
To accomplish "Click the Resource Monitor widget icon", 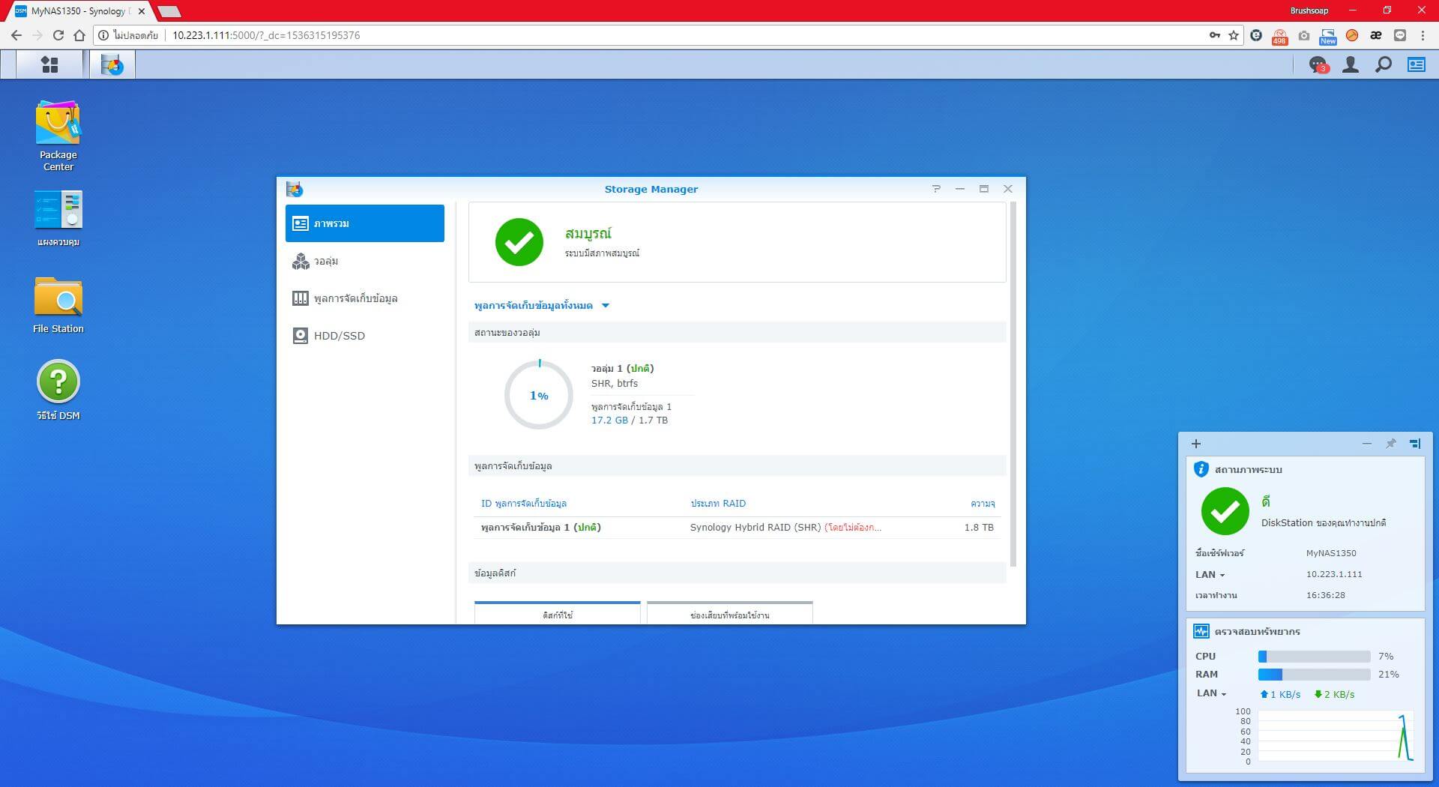I will coord(1201,631).
